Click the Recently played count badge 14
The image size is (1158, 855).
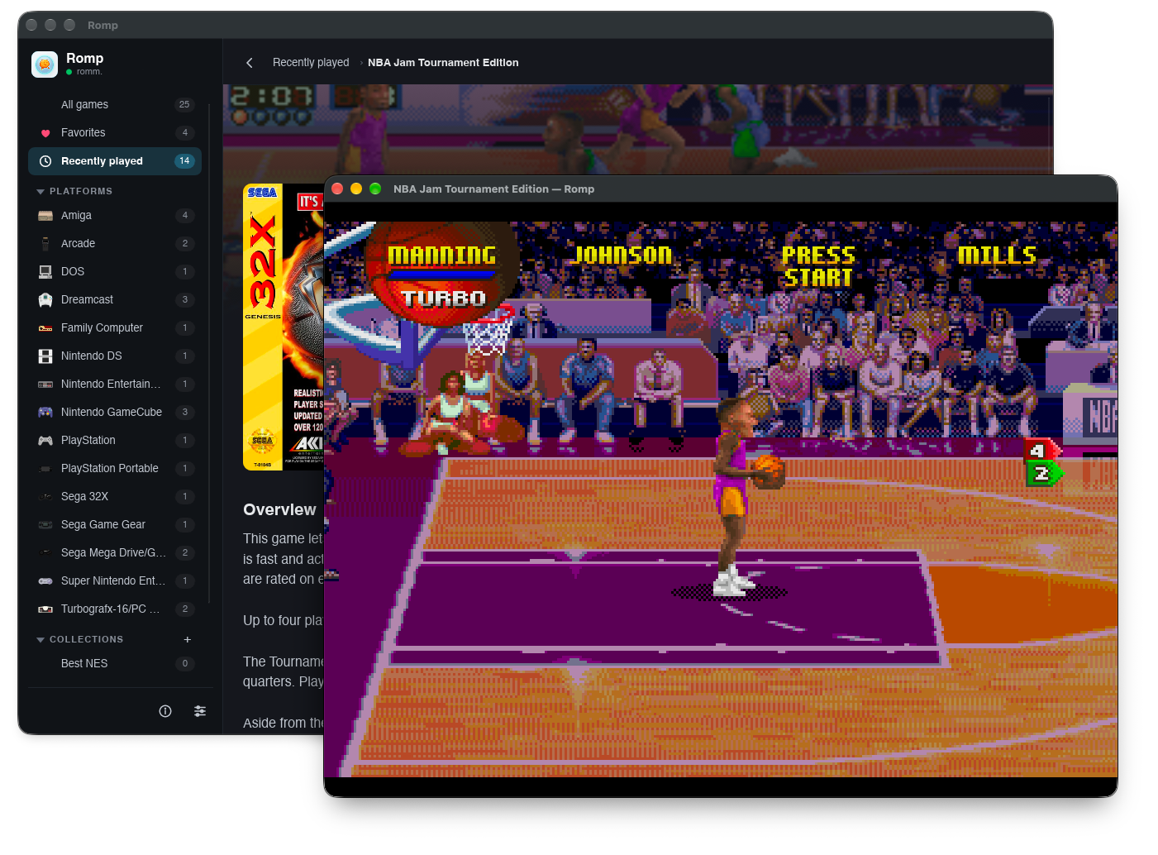[184, 161]
